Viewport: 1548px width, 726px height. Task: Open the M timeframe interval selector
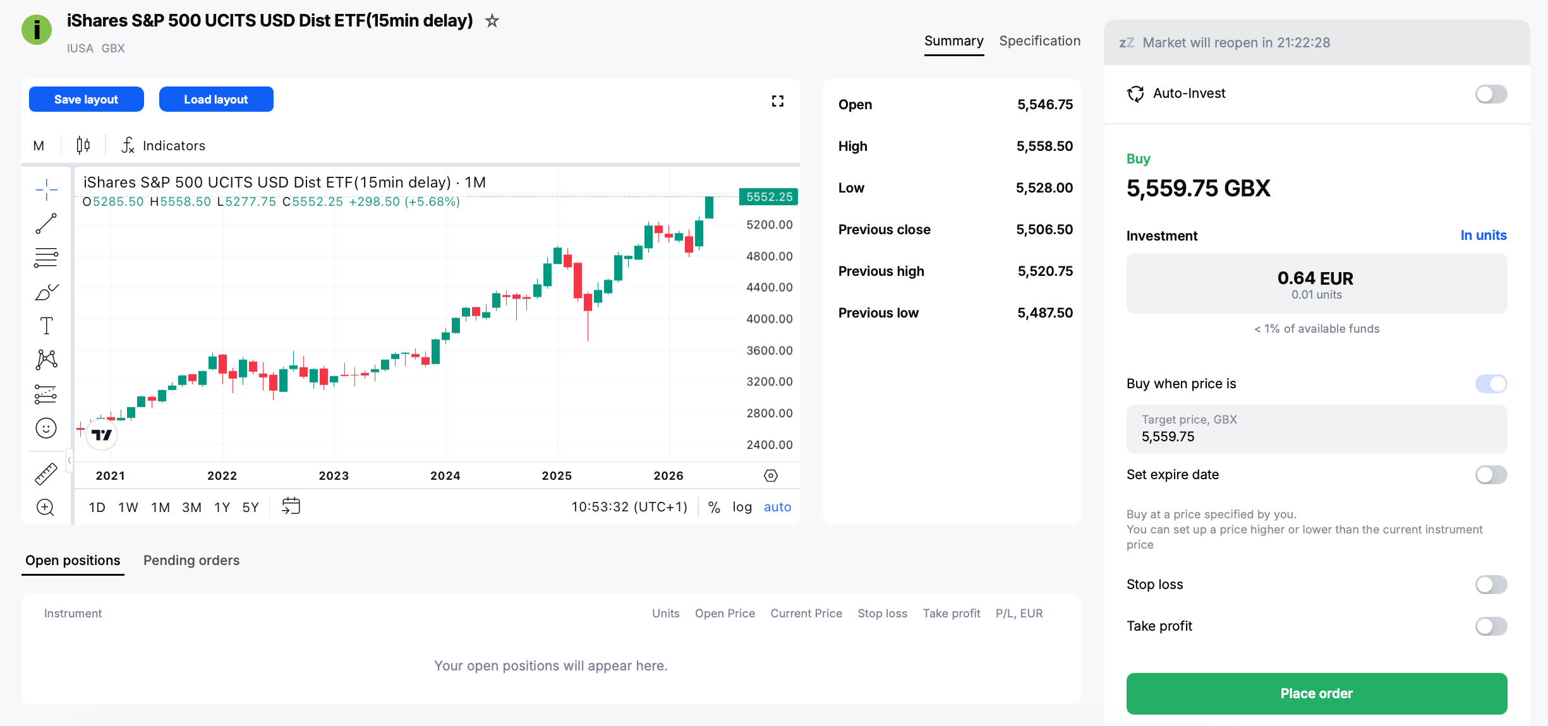pos(39,146)
